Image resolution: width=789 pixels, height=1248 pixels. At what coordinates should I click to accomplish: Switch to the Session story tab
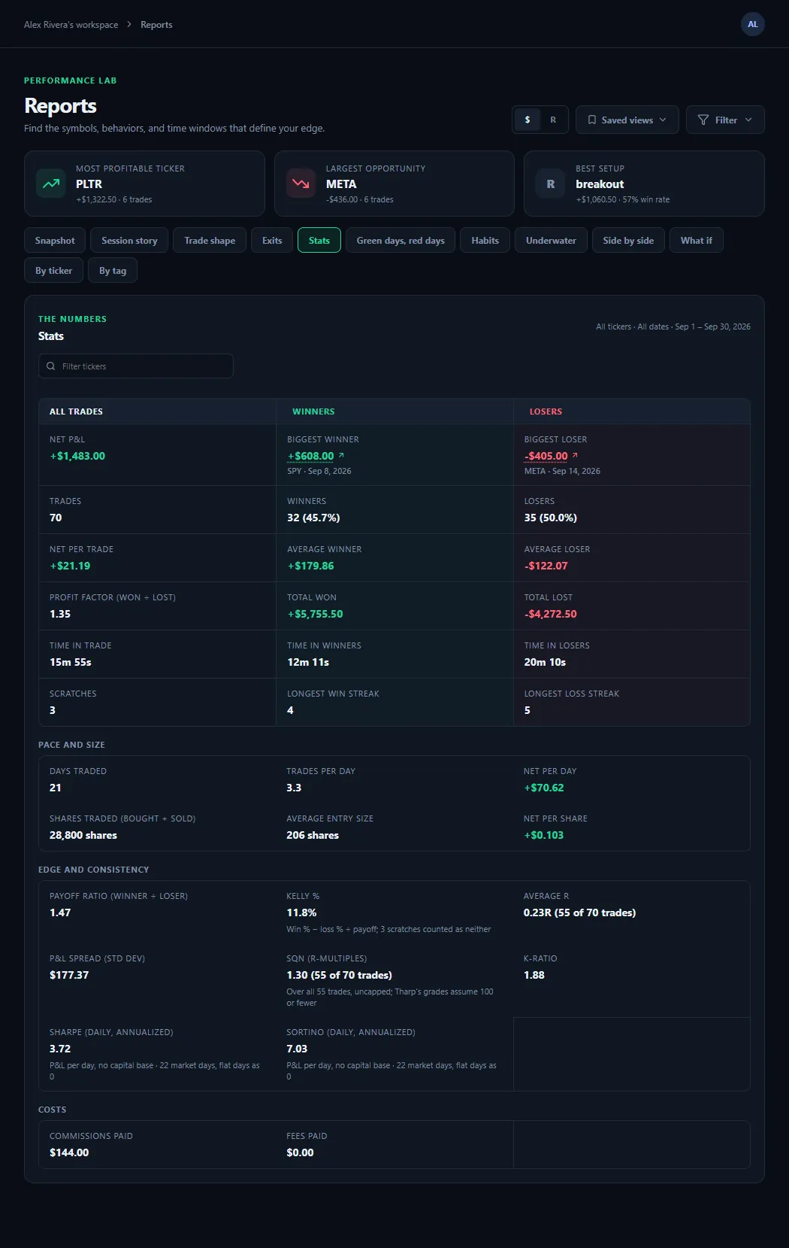tap(129, 240)
